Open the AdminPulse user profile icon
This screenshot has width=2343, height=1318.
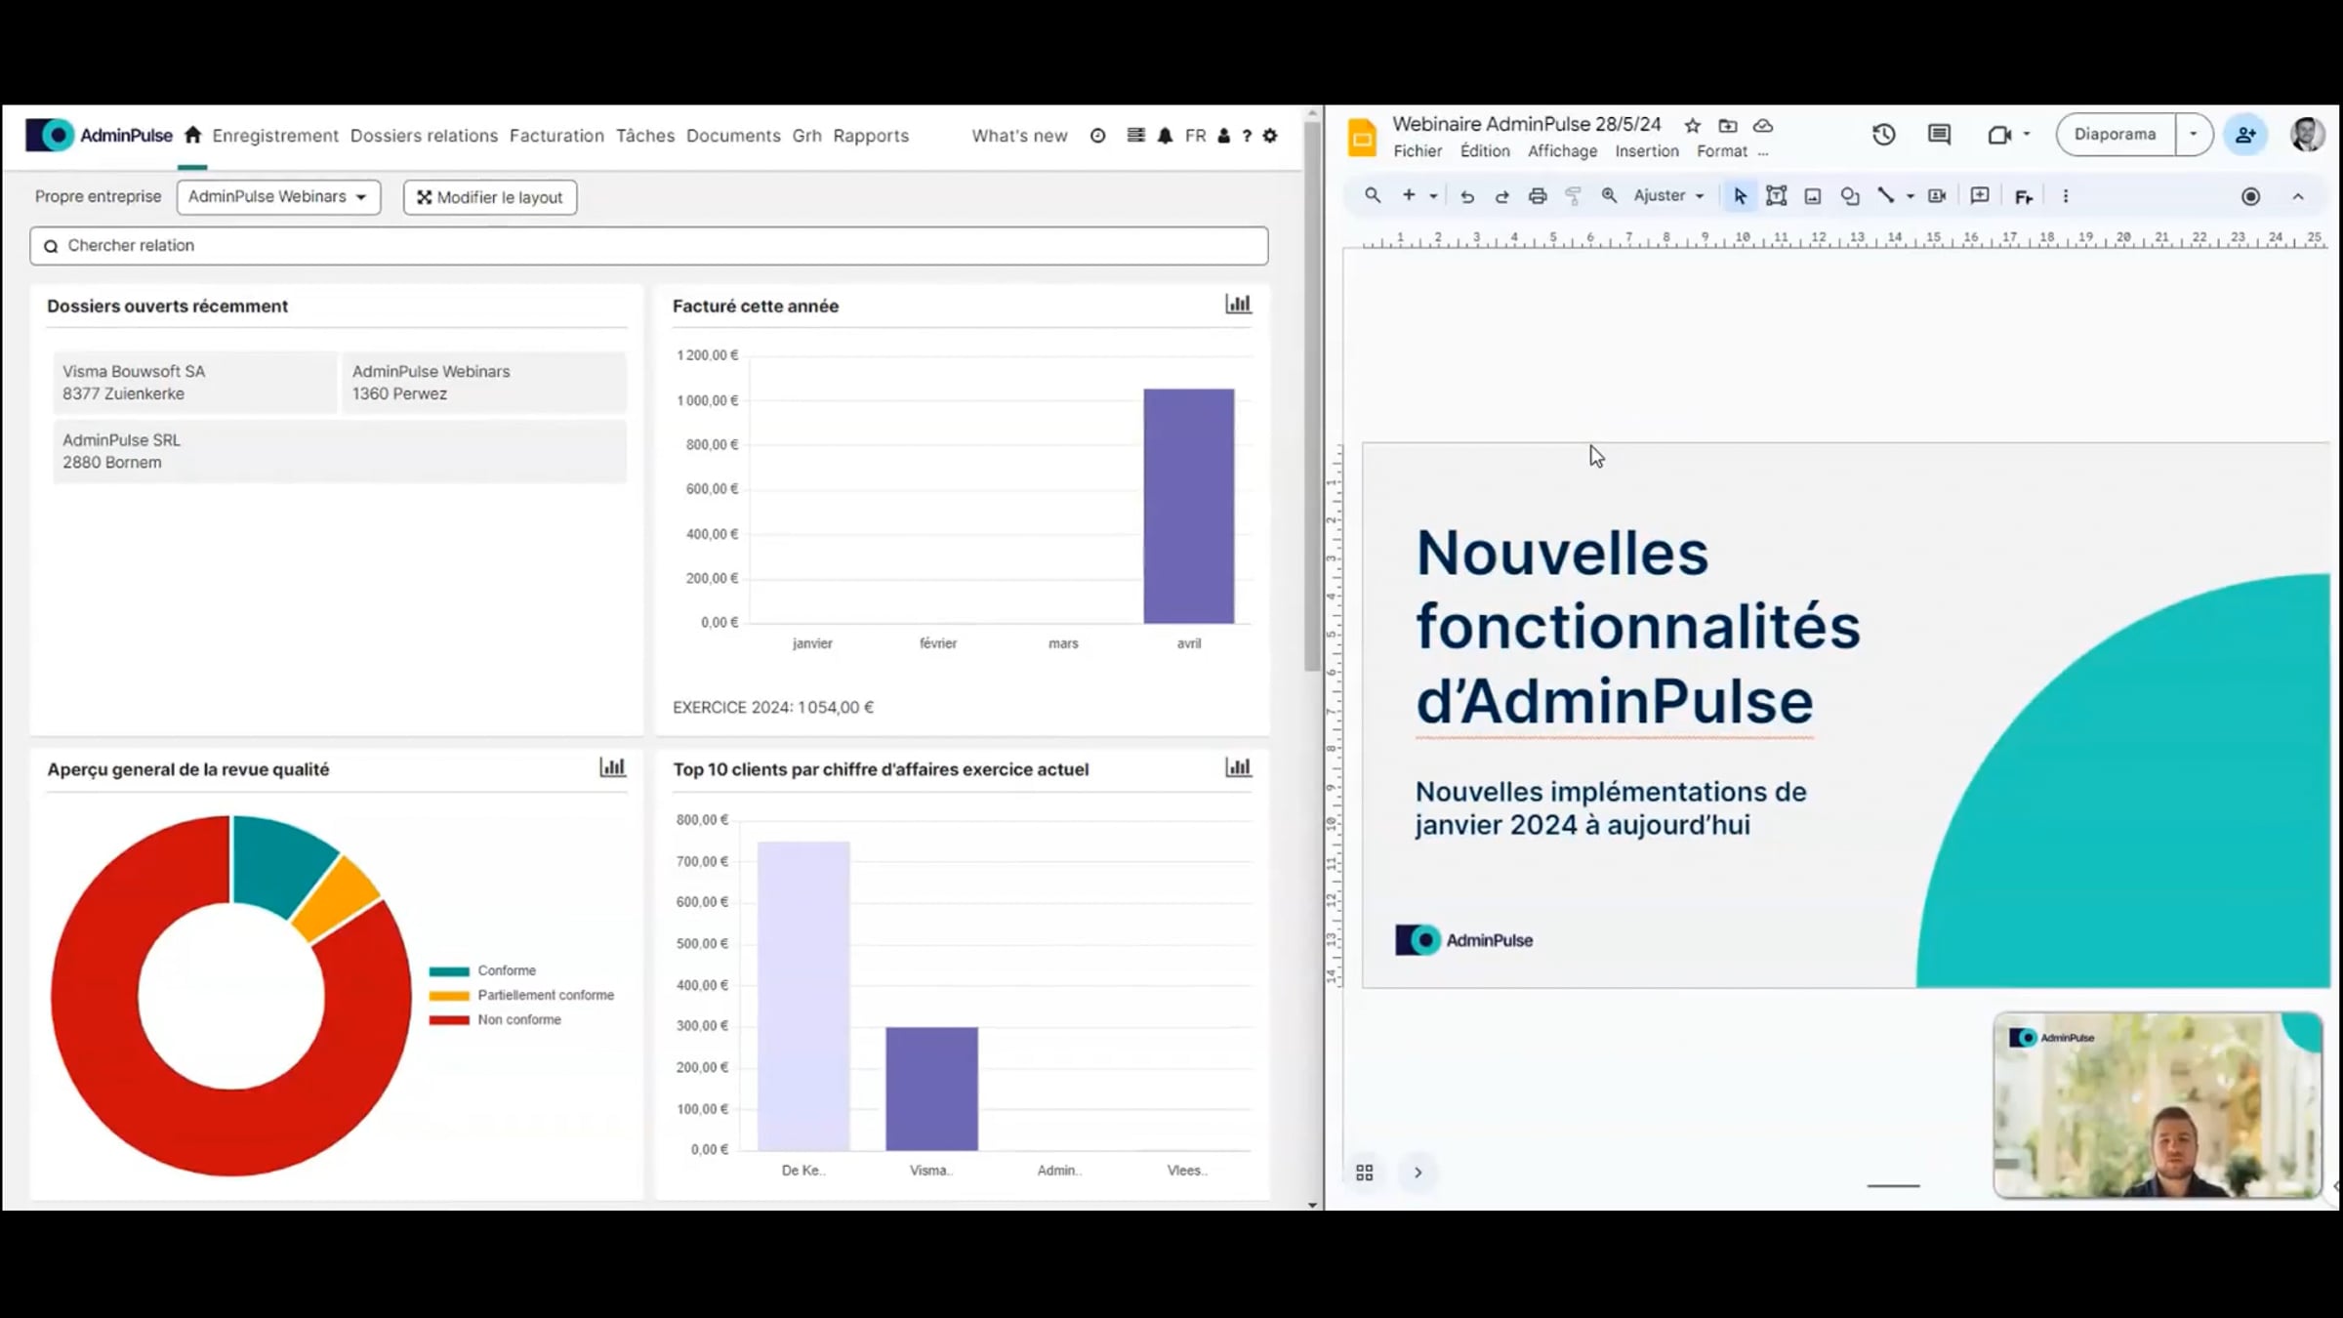pos(1223,136)
